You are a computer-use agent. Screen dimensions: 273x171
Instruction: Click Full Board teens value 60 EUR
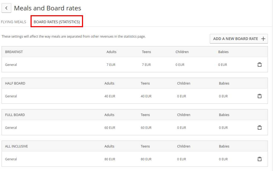click(x=146, y=128)
